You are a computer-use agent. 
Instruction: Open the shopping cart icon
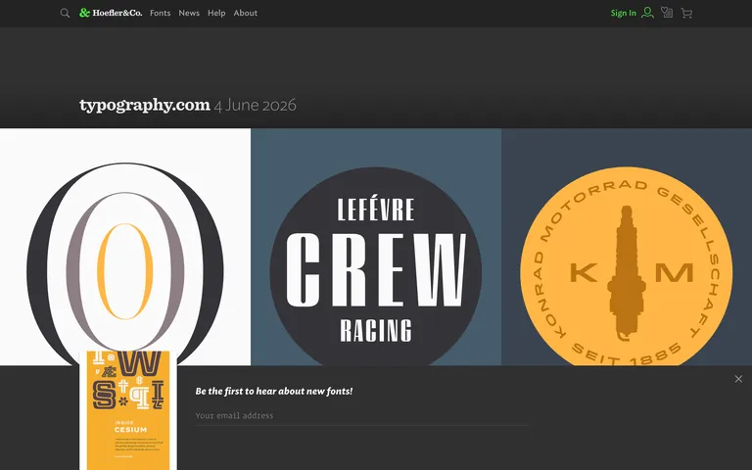[686, 13]
